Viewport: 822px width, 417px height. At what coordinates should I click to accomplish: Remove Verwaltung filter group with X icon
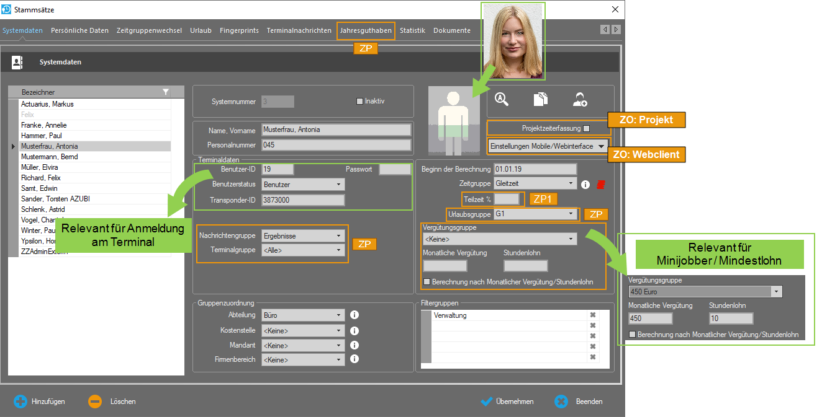592,315
